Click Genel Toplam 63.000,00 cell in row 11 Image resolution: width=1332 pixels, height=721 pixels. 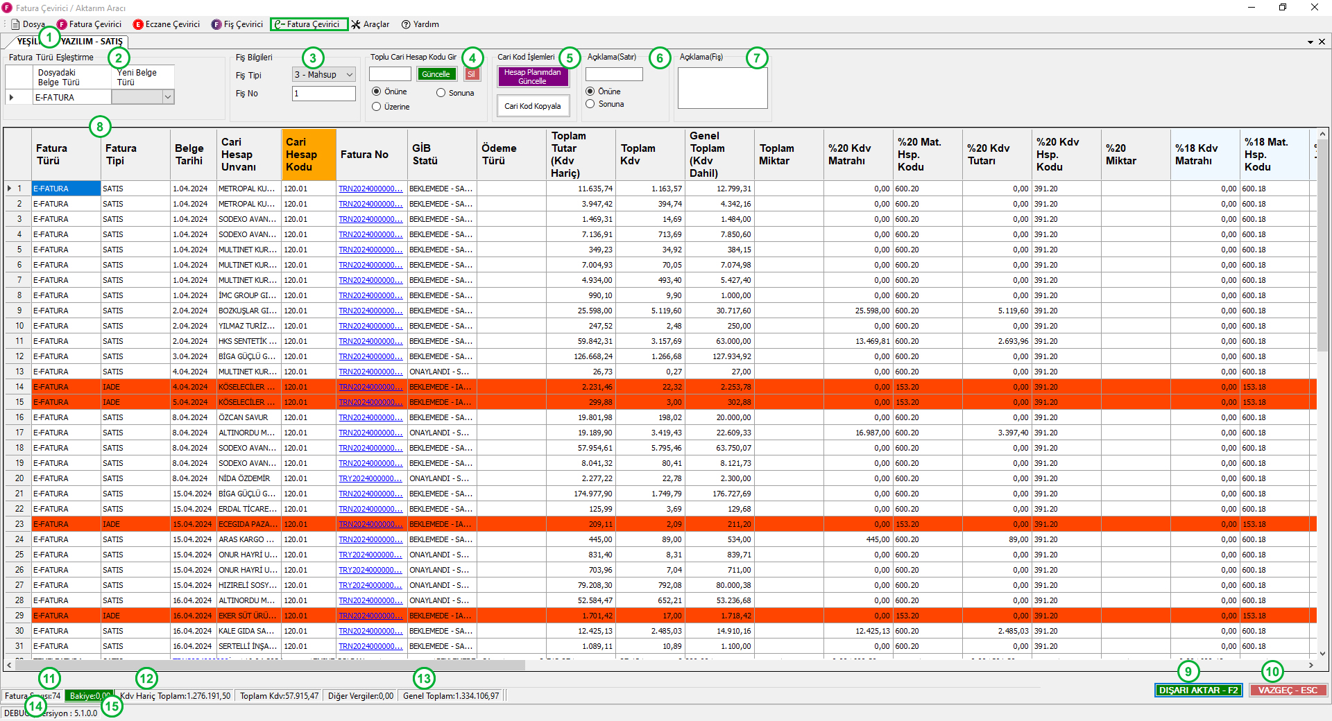719,341
